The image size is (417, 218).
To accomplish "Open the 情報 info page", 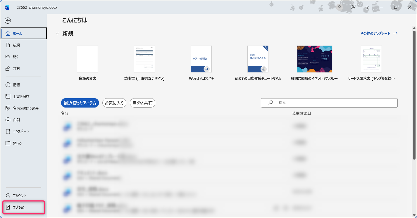I will (16, 85).
